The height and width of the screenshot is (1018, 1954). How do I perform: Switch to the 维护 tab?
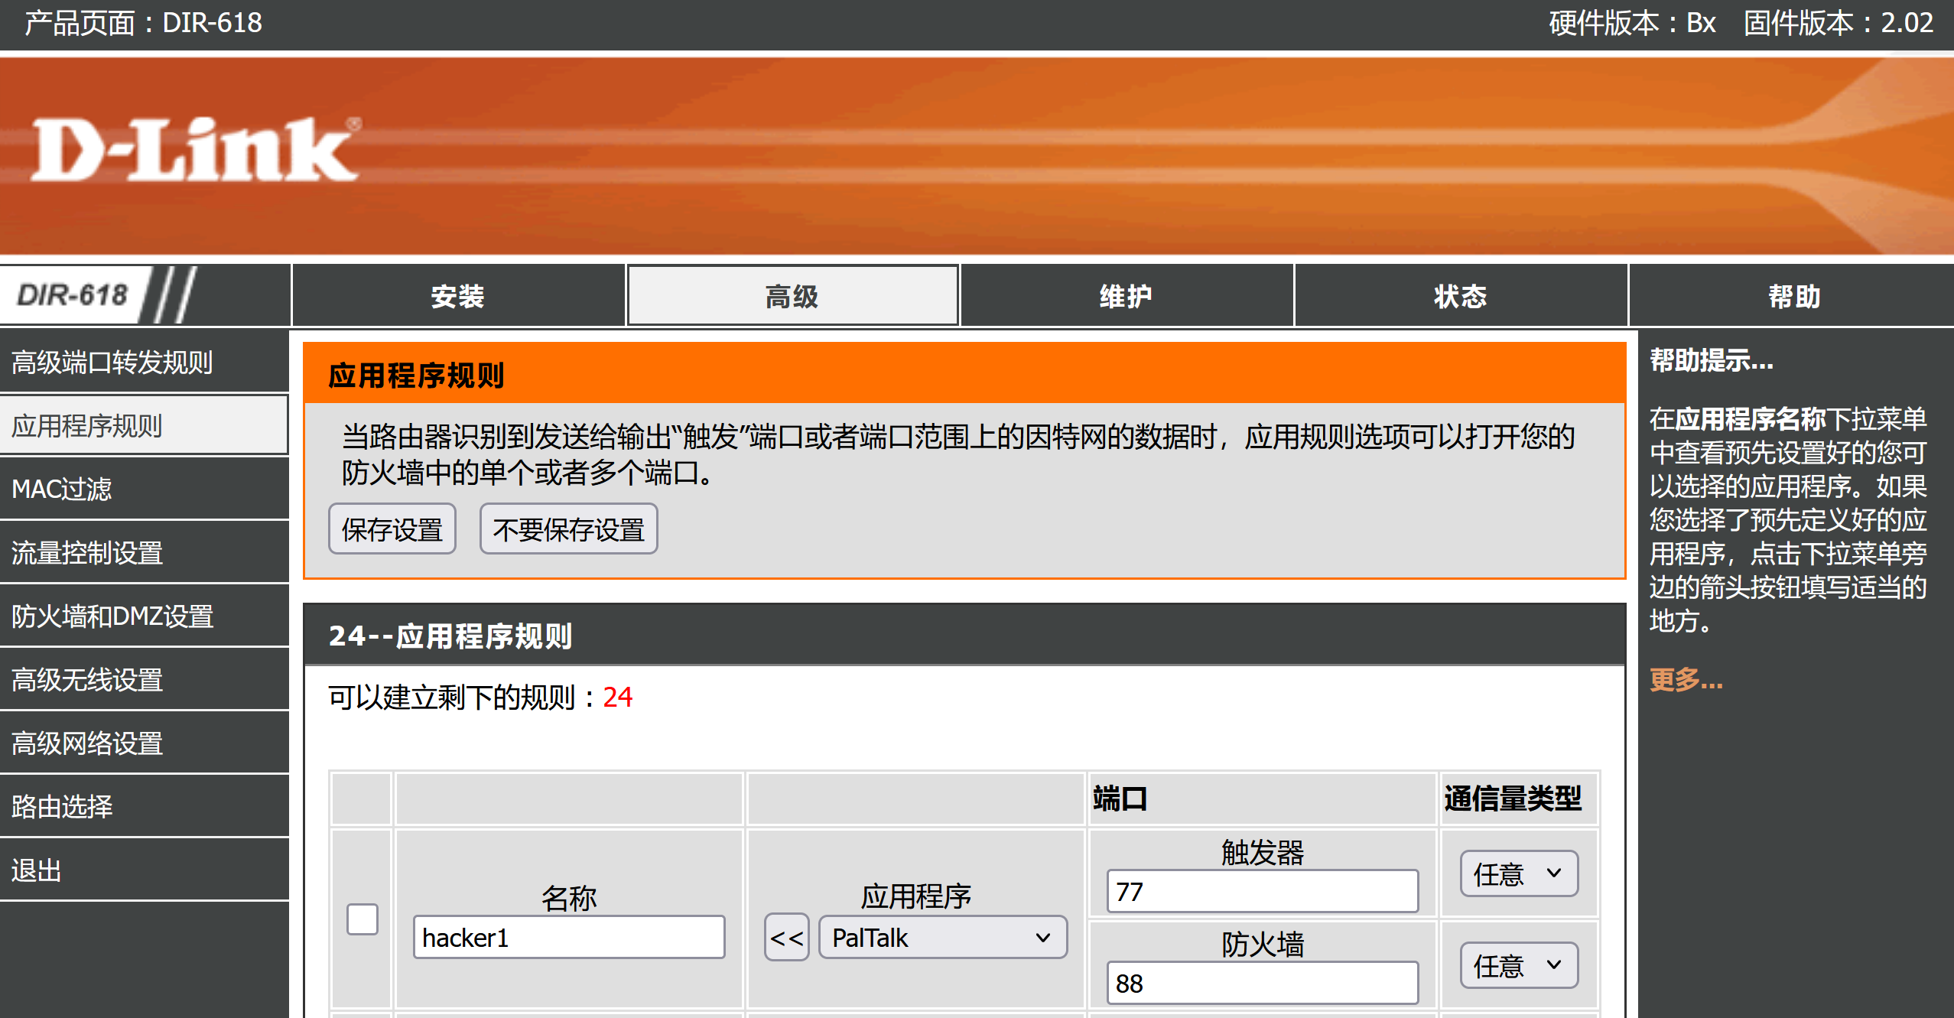coord(1126,296)
